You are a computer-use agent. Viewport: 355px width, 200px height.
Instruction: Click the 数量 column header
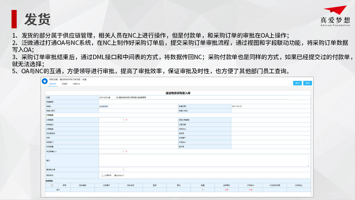click(x=203, y=185)
